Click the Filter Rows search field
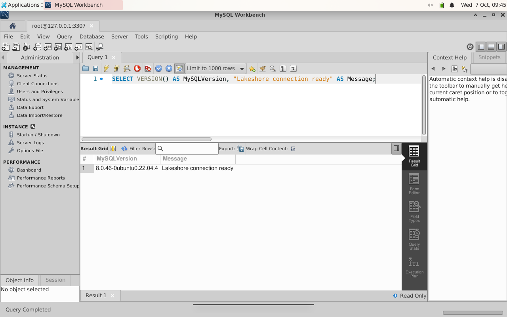507x317 pixels. point(187,149)
